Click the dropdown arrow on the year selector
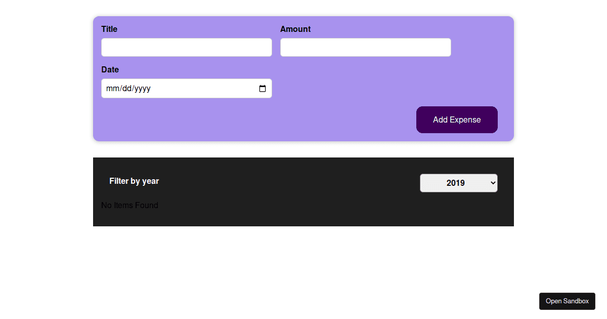607x319 pixels. click(x=493, y=183)
